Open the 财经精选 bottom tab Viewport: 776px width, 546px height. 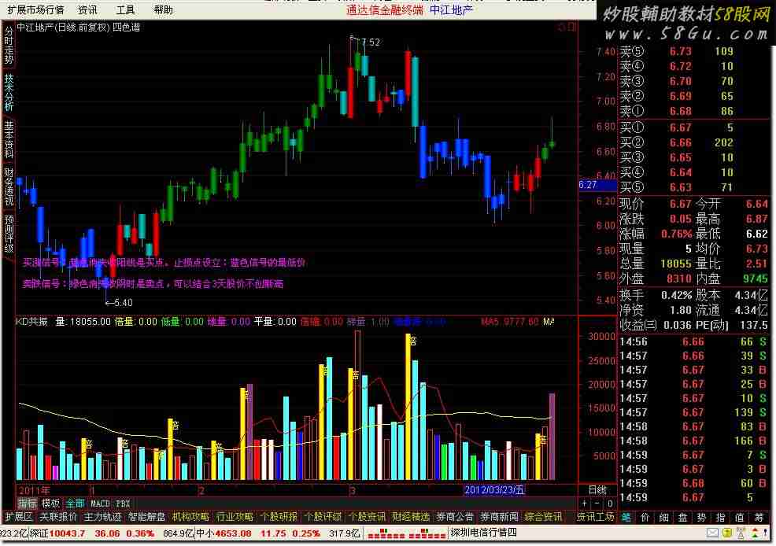point(411,517)
